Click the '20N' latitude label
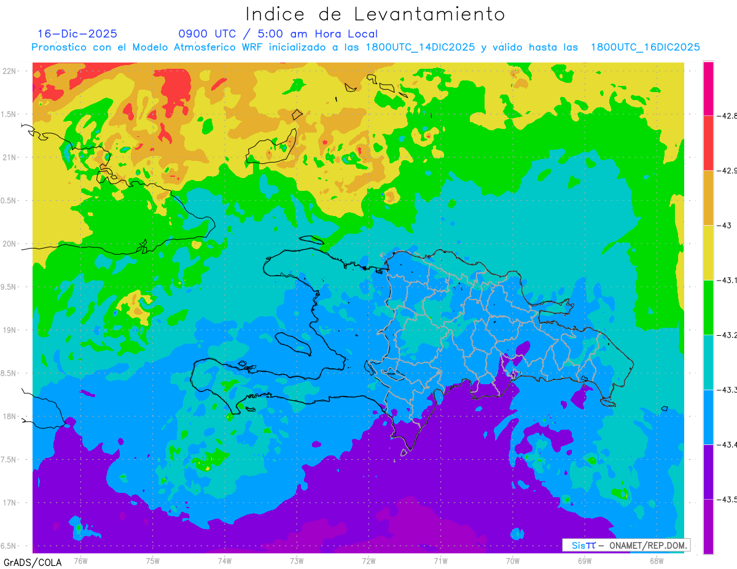Viewport: 737px width, 569px height. coord(10,244)
